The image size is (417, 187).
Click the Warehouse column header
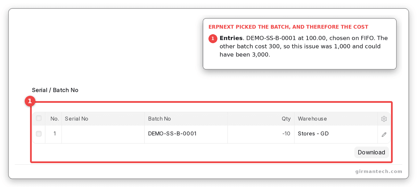336,119
